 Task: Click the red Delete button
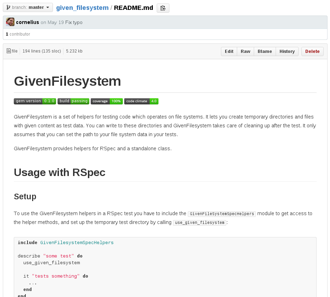pos(312,51)
